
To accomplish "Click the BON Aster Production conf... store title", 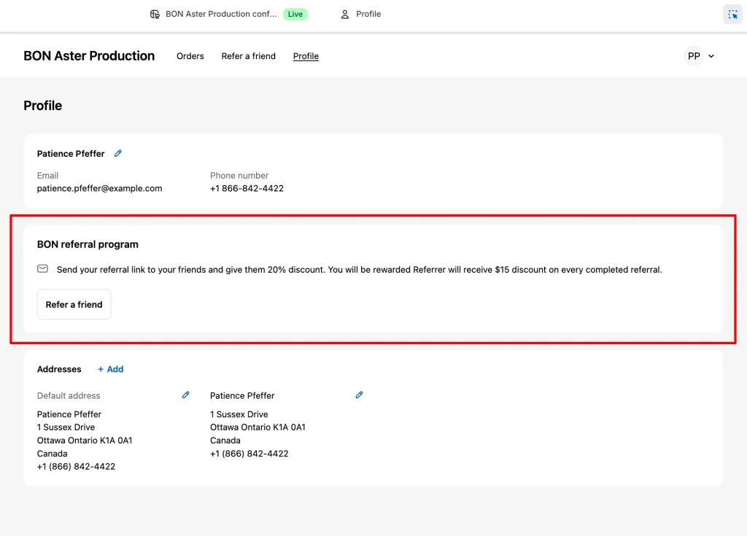I will (x=220, y=14).
